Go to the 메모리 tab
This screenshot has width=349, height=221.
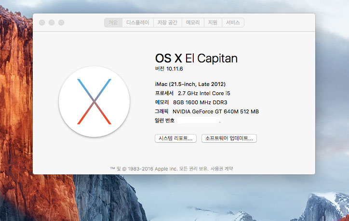pos(193,23)
